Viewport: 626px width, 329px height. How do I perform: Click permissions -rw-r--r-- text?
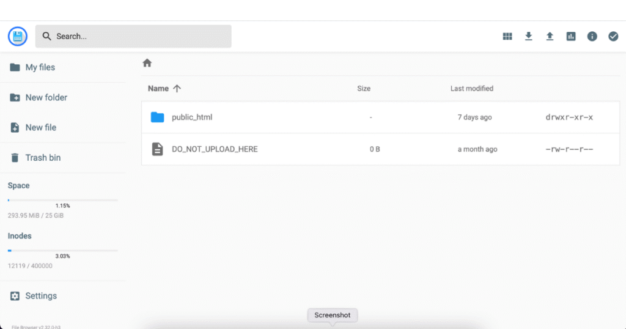click(569, 149)
